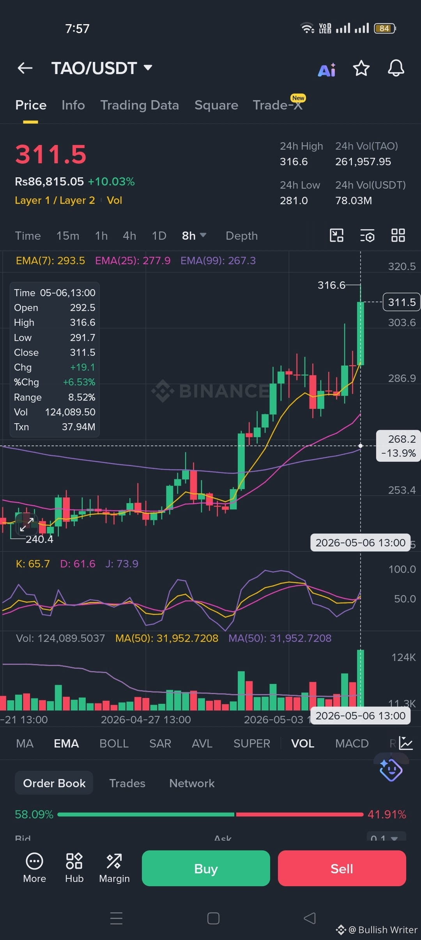
Task: Tap the red Sell button
Action: tap(342, 868)
